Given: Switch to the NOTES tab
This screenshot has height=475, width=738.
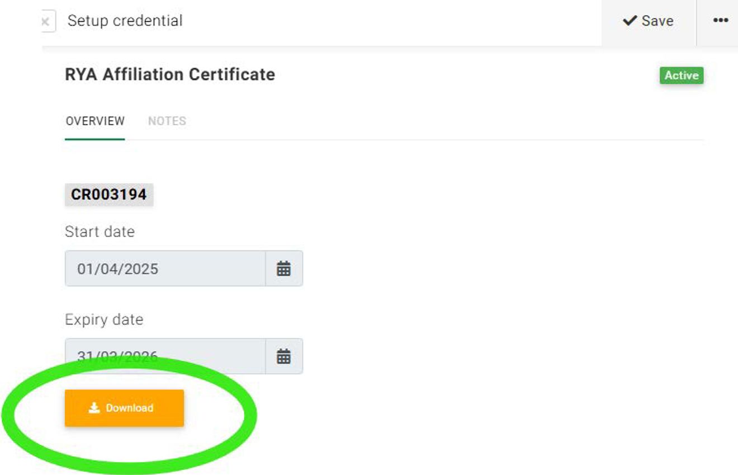Looking at the screenshot, I should pyautogui.click(x=167, y=121).
